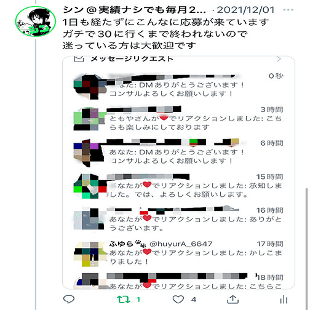Open tweet date 2021/12/01 link

pyautogui.click(x=245, y=10)
